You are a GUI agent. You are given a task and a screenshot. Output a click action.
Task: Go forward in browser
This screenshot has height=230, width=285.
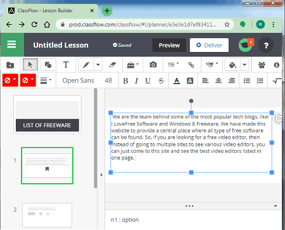pos(22,25)
